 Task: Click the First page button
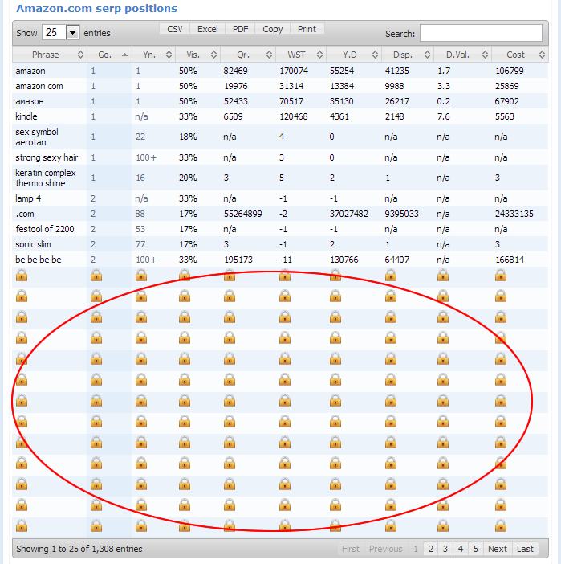[x=351, y=549]
